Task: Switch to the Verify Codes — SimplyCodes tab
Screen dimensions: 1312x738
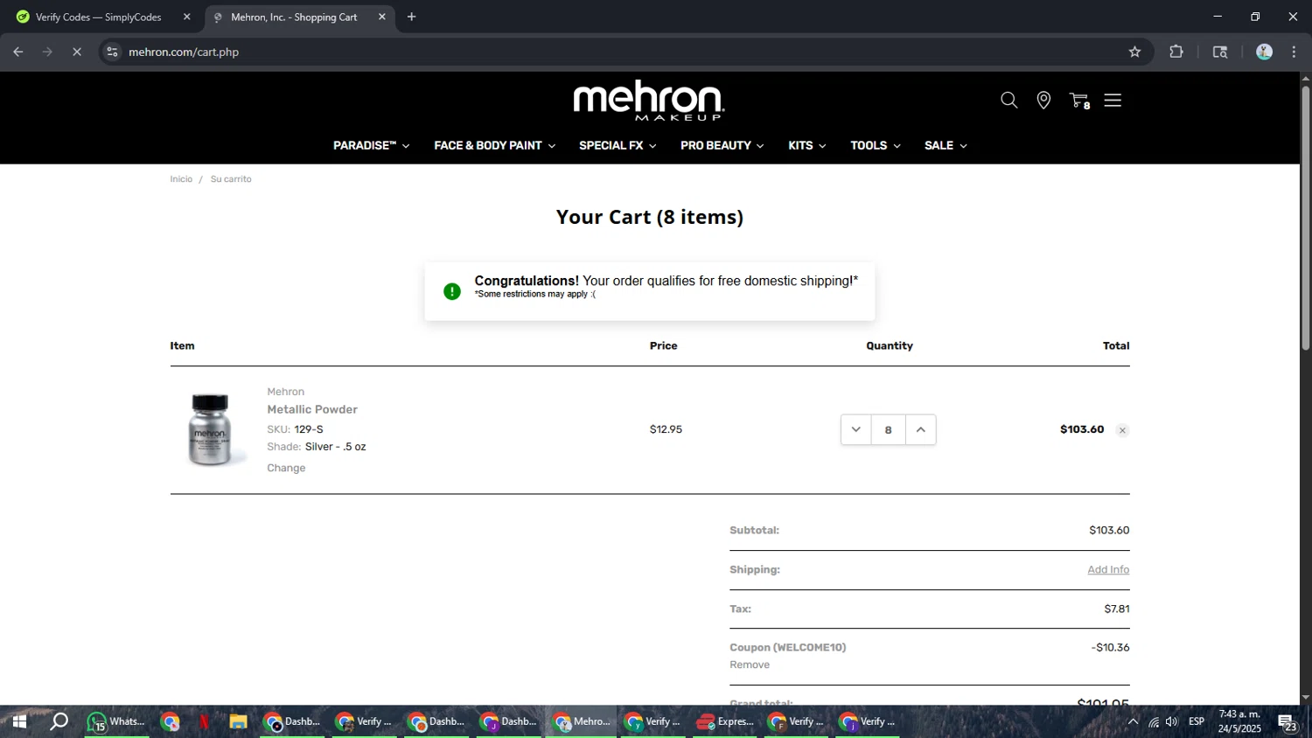Action: [x=99, y=17]
